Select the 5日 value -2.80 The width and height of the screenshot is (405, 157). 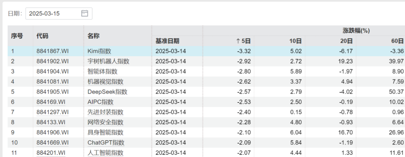click(244, 71)
